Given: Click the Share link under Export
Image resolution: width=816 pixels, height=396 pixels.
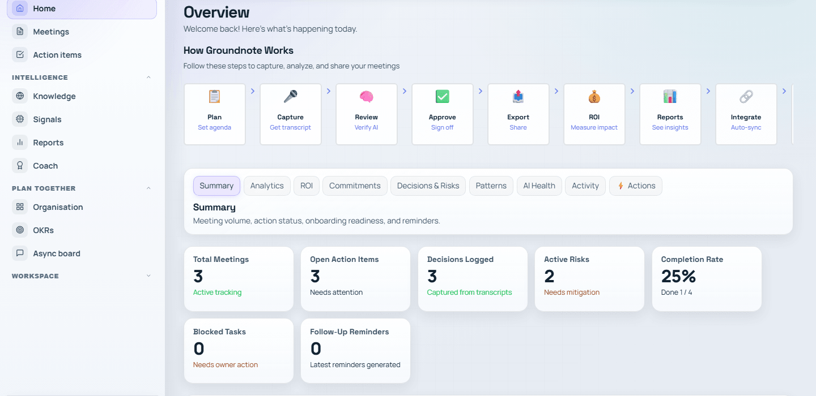Looking at the screenshot, I should (518, 127).
